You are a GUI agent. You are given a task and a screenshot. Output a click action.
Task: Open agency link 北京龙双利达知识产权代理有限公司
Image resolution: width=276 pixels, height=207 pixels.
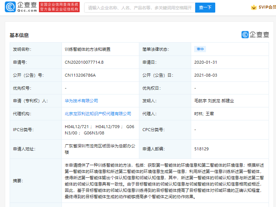point(98,114)
